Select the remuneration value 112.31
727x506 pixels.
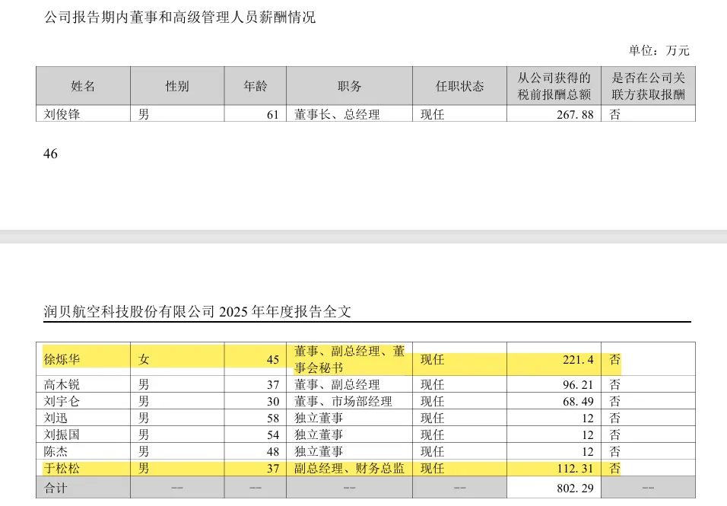tap(575, 469)
